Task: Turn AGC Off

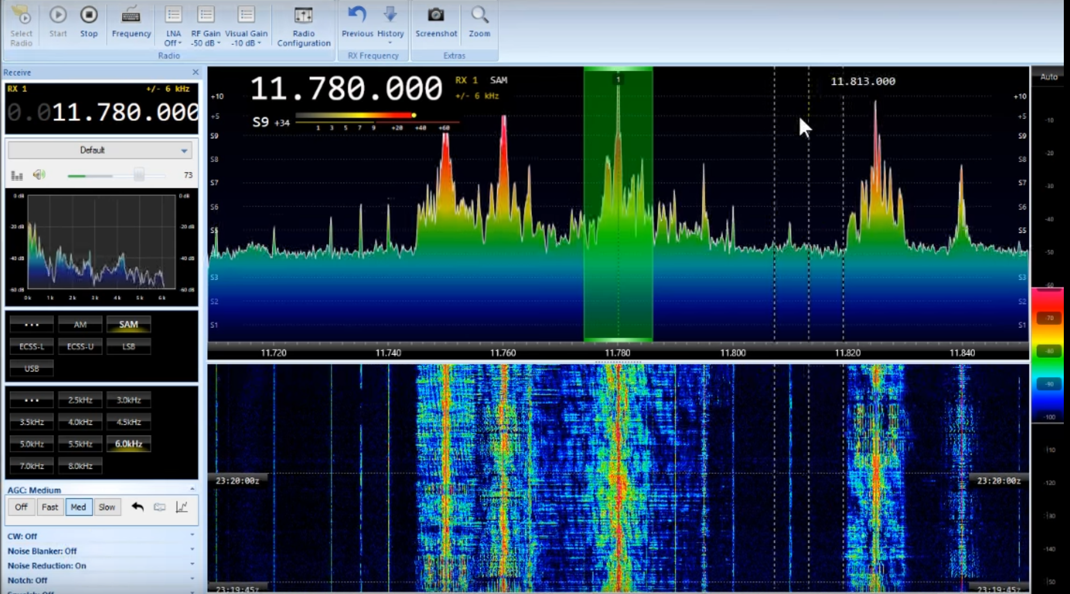Action: pyautogui.click(x=21, y=507)
